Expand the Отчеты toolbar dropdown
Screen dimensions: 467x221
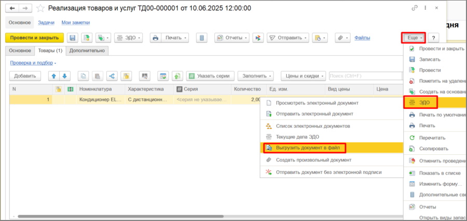pos(232,38)
